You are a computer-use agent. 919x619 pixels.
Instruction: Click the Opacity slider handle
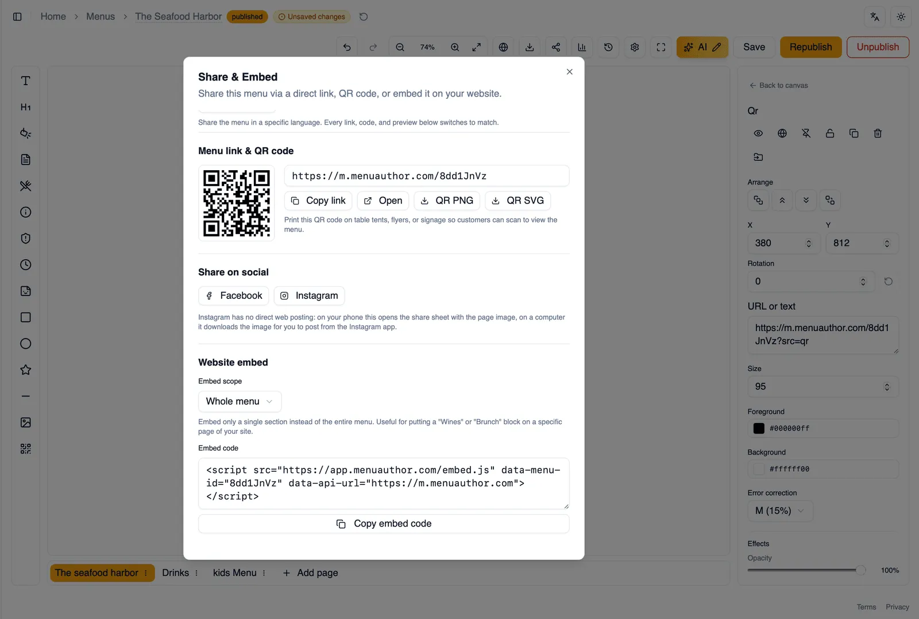[x=860, y=570]
